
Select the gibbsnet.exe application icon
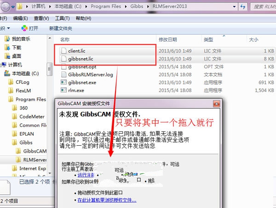pos(64,82)
